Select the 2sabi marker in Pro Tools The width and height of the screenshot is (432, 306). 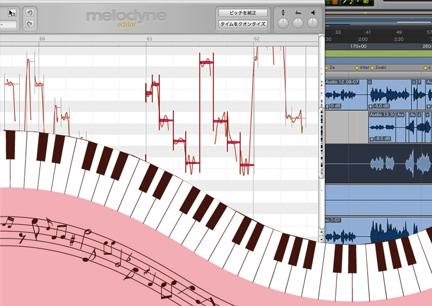[x=378, y=68]
